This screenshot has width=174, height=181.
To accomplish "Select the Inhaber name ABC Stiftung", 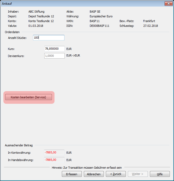I will [36, 12].
